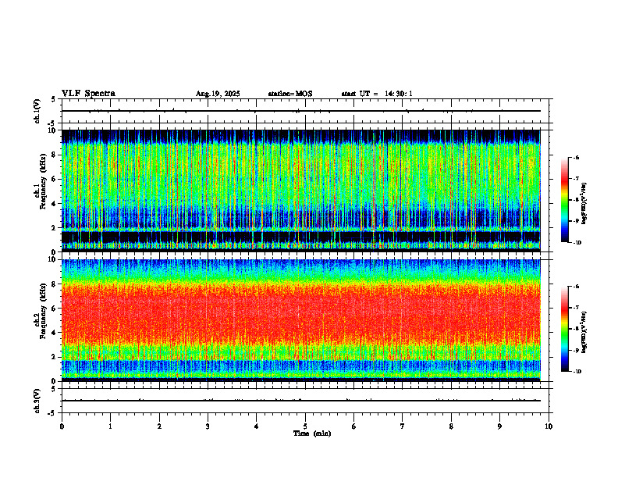Click the ch.1 voltage waveform trace
The height and width of the screenshot is (478, 618).
(x=301, y=111)
